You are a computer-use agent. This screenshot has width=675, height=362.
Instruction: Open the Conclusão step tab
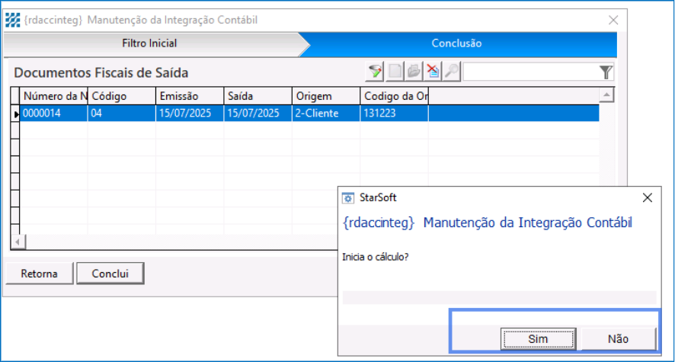456,43
